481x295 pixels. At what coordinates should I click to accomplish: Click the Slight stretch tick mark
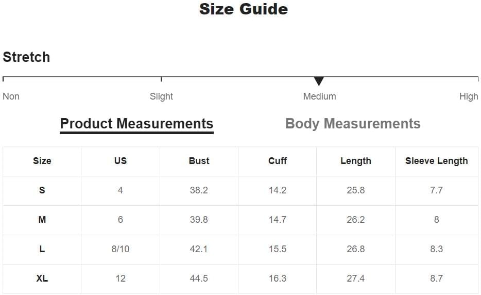[161, 79]
